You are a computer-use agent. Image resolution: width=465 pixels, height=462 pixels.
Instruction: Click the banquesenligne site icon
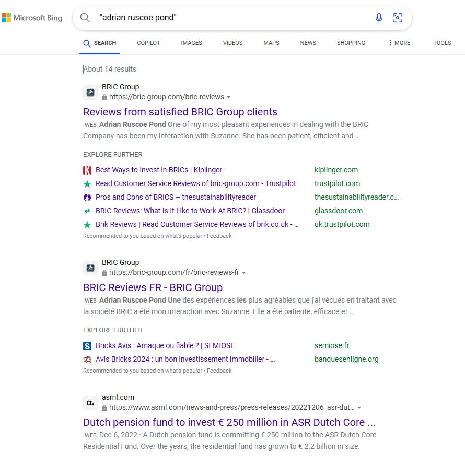click(87, 360)
